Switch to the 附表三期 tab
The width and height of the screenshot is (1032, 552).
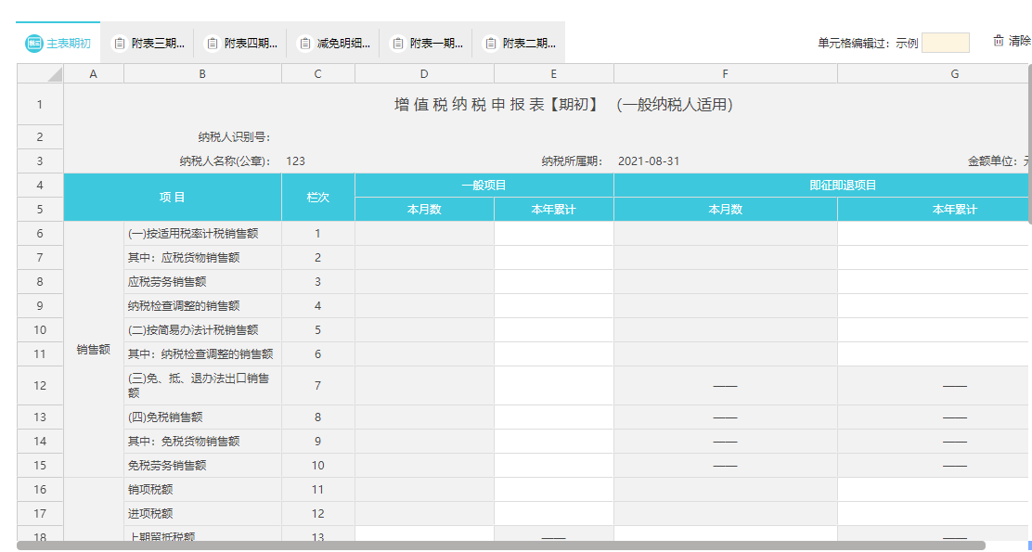(157, 44)
